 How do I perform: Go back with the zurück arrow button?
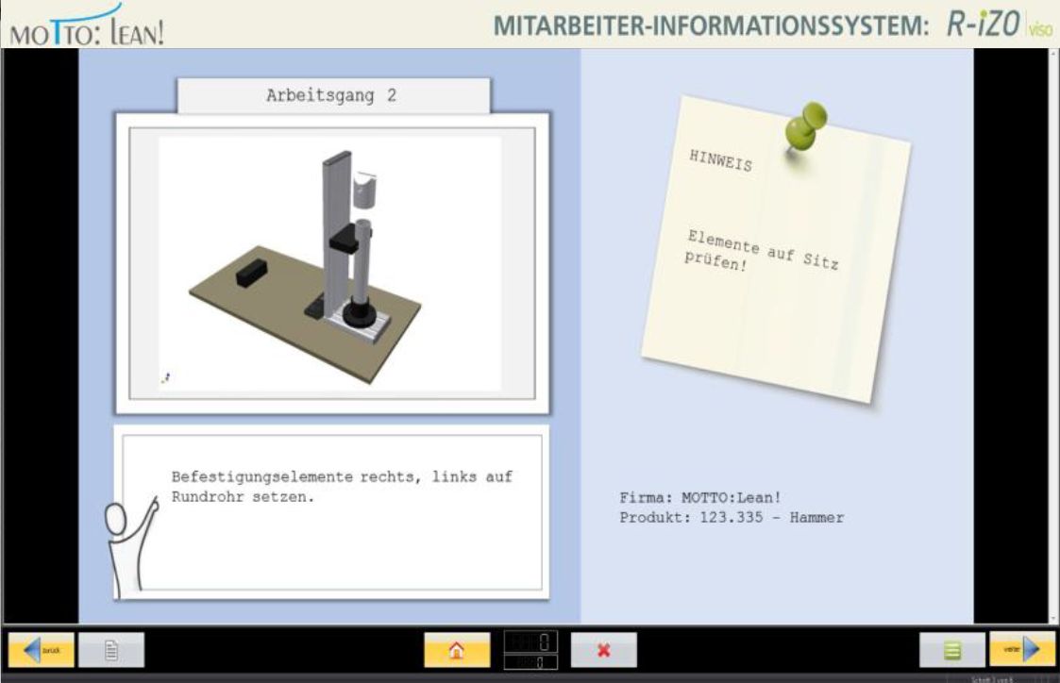pyautogui.click(x=42, y=650)
